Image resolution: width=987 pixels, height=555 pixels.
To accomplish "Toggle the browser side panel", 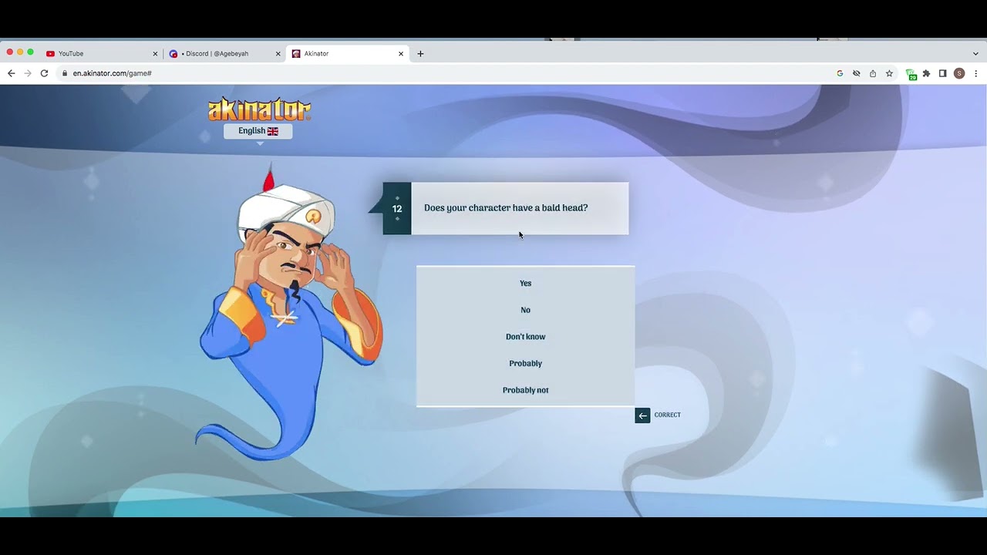I will pos(942,73).
